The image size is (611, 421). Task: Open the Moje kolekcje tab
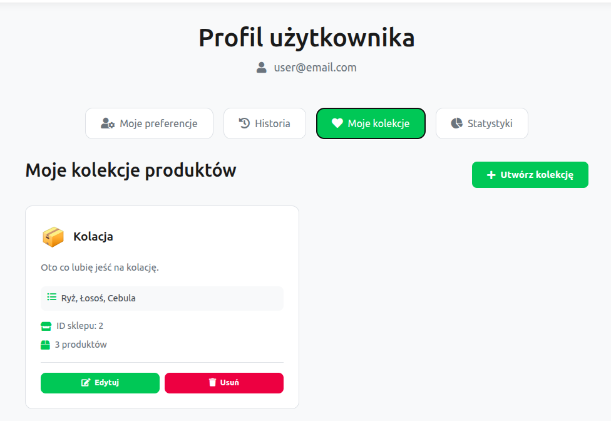click(371, 123)
